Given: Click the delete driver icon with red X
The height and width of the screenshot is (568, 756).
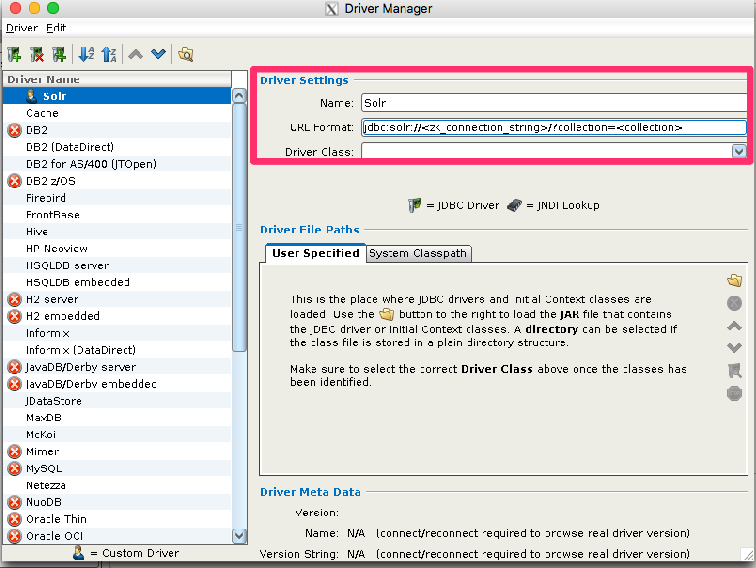Looking at the screenshot, I should (x=37, y=54).
